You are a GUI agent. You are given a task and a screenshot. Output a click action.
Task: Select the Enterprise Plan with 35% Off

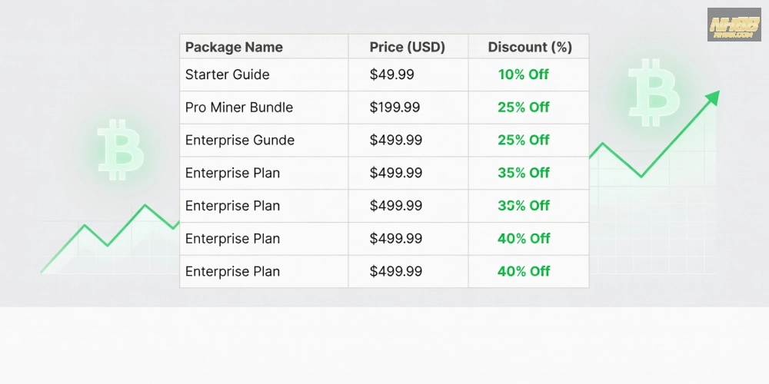[x=232, y=173]
